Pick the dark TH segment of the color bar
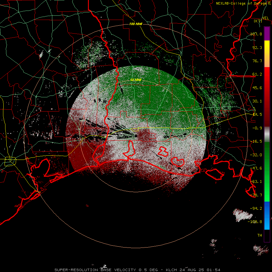 267,235
